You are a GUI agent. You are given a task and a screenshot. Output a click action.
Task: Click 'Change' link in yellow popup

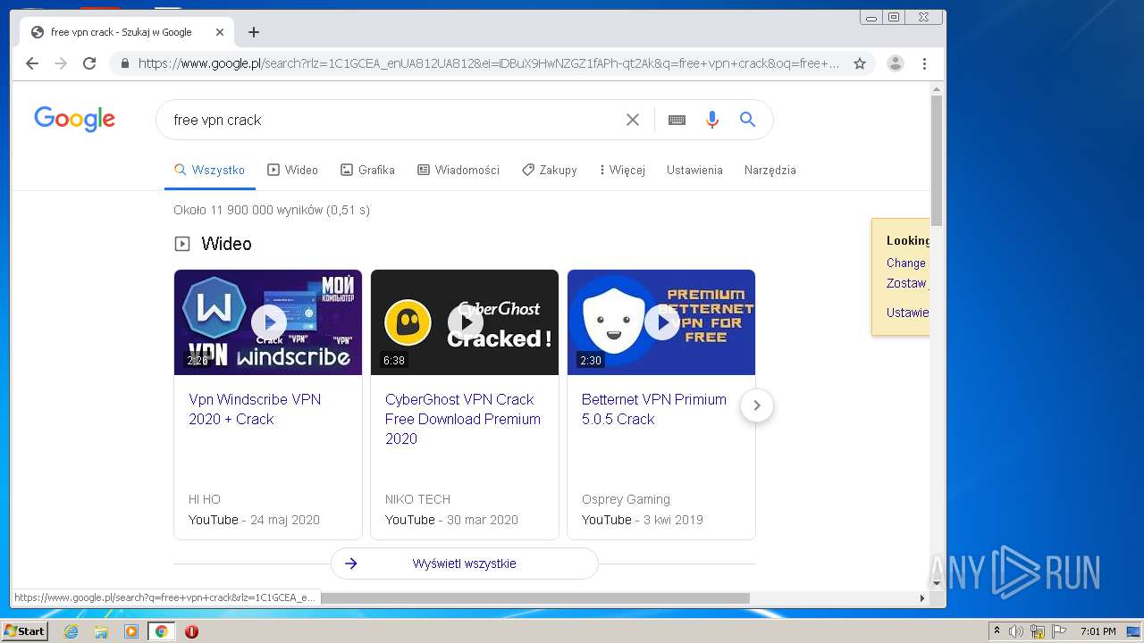[906, 263]
